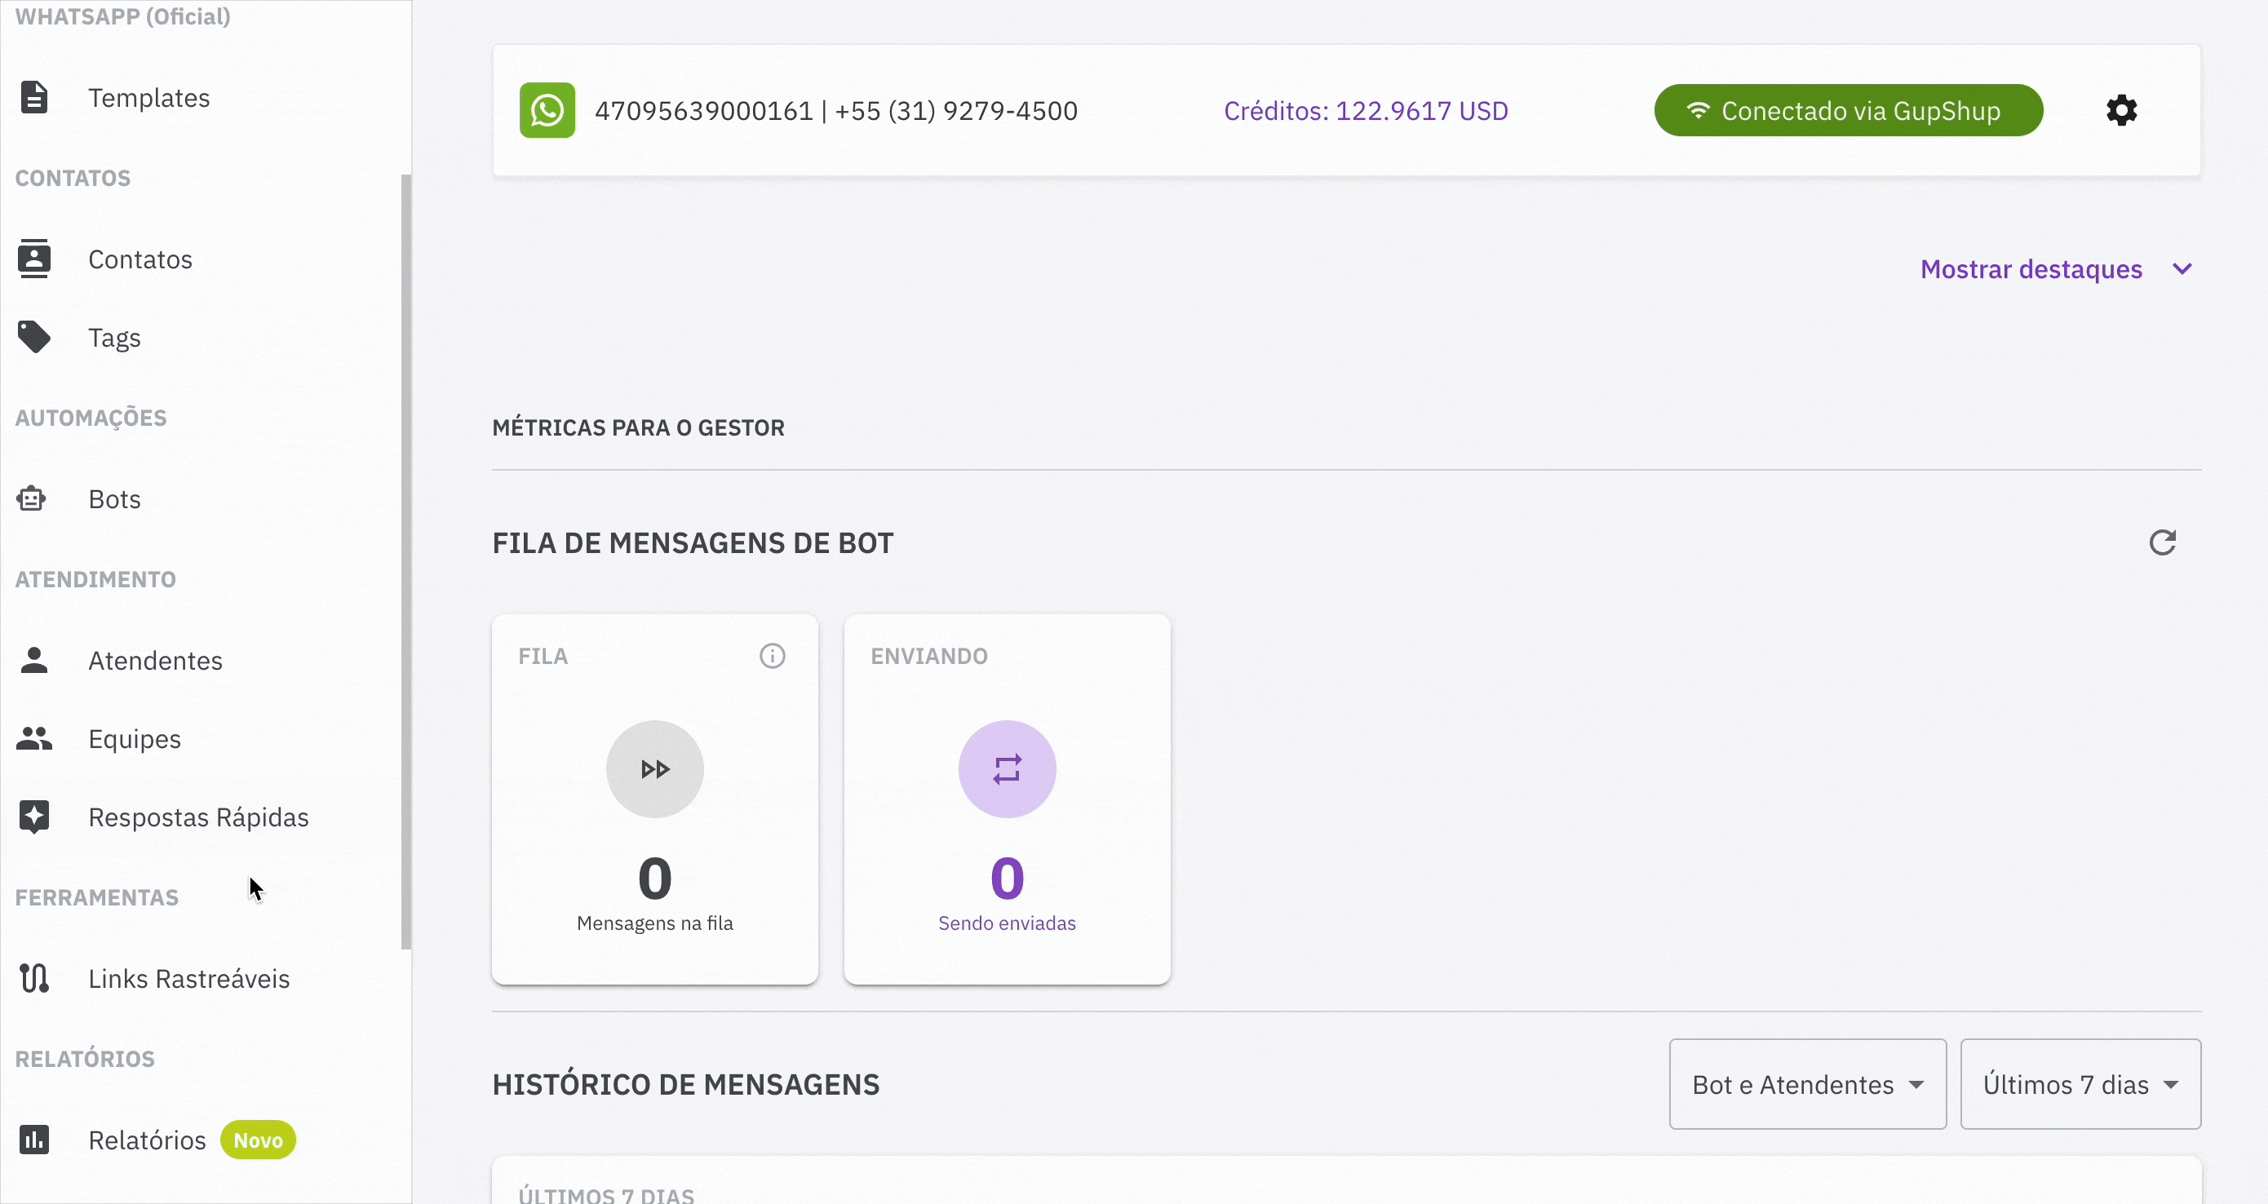
Task: Open the settings gear icon
Action: (x=2121, y=111)
